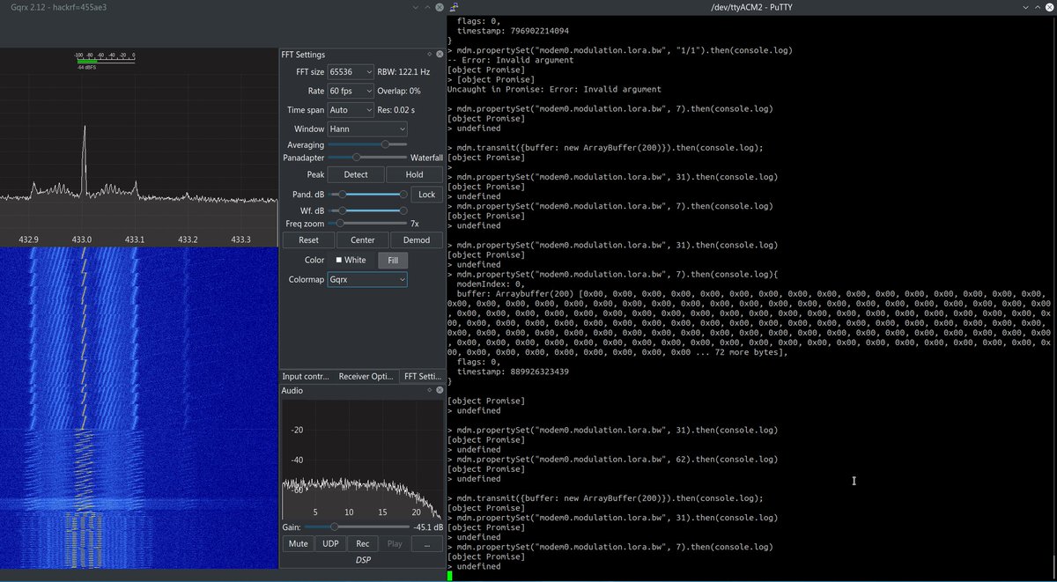Click 'timestamp: 889926323439' in PuTTY
This screenshot has height=582, width=1057.
tap(513, 372)
